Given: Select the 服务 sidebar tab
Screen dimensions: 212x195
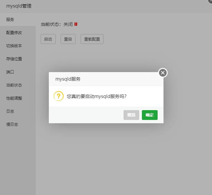Looking at the screenshot, I should [18, 19].
